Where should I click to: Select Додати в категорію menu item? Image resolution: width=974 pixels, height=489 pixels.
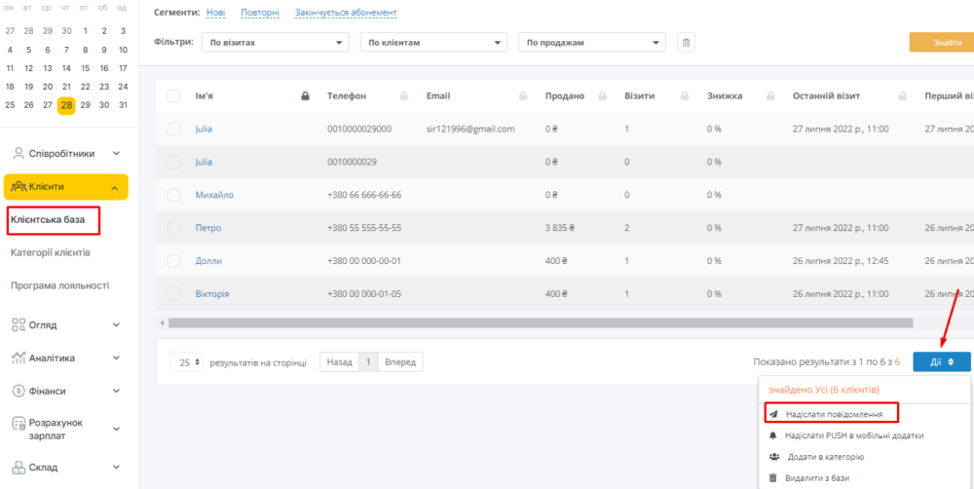click(x=824, y=457)
